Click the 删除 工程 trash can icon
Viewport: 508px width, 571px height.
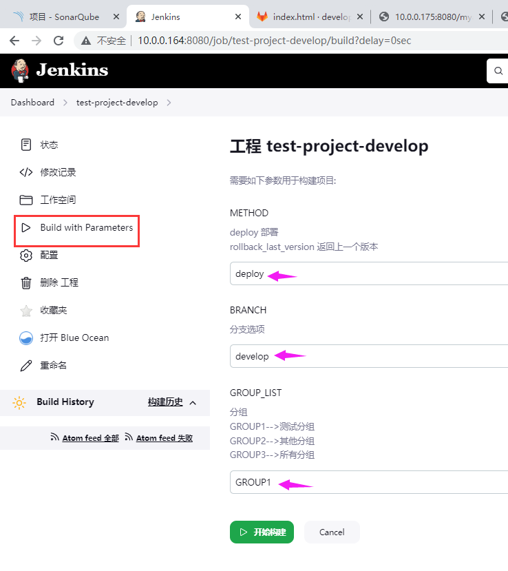(x=26, y=283)
